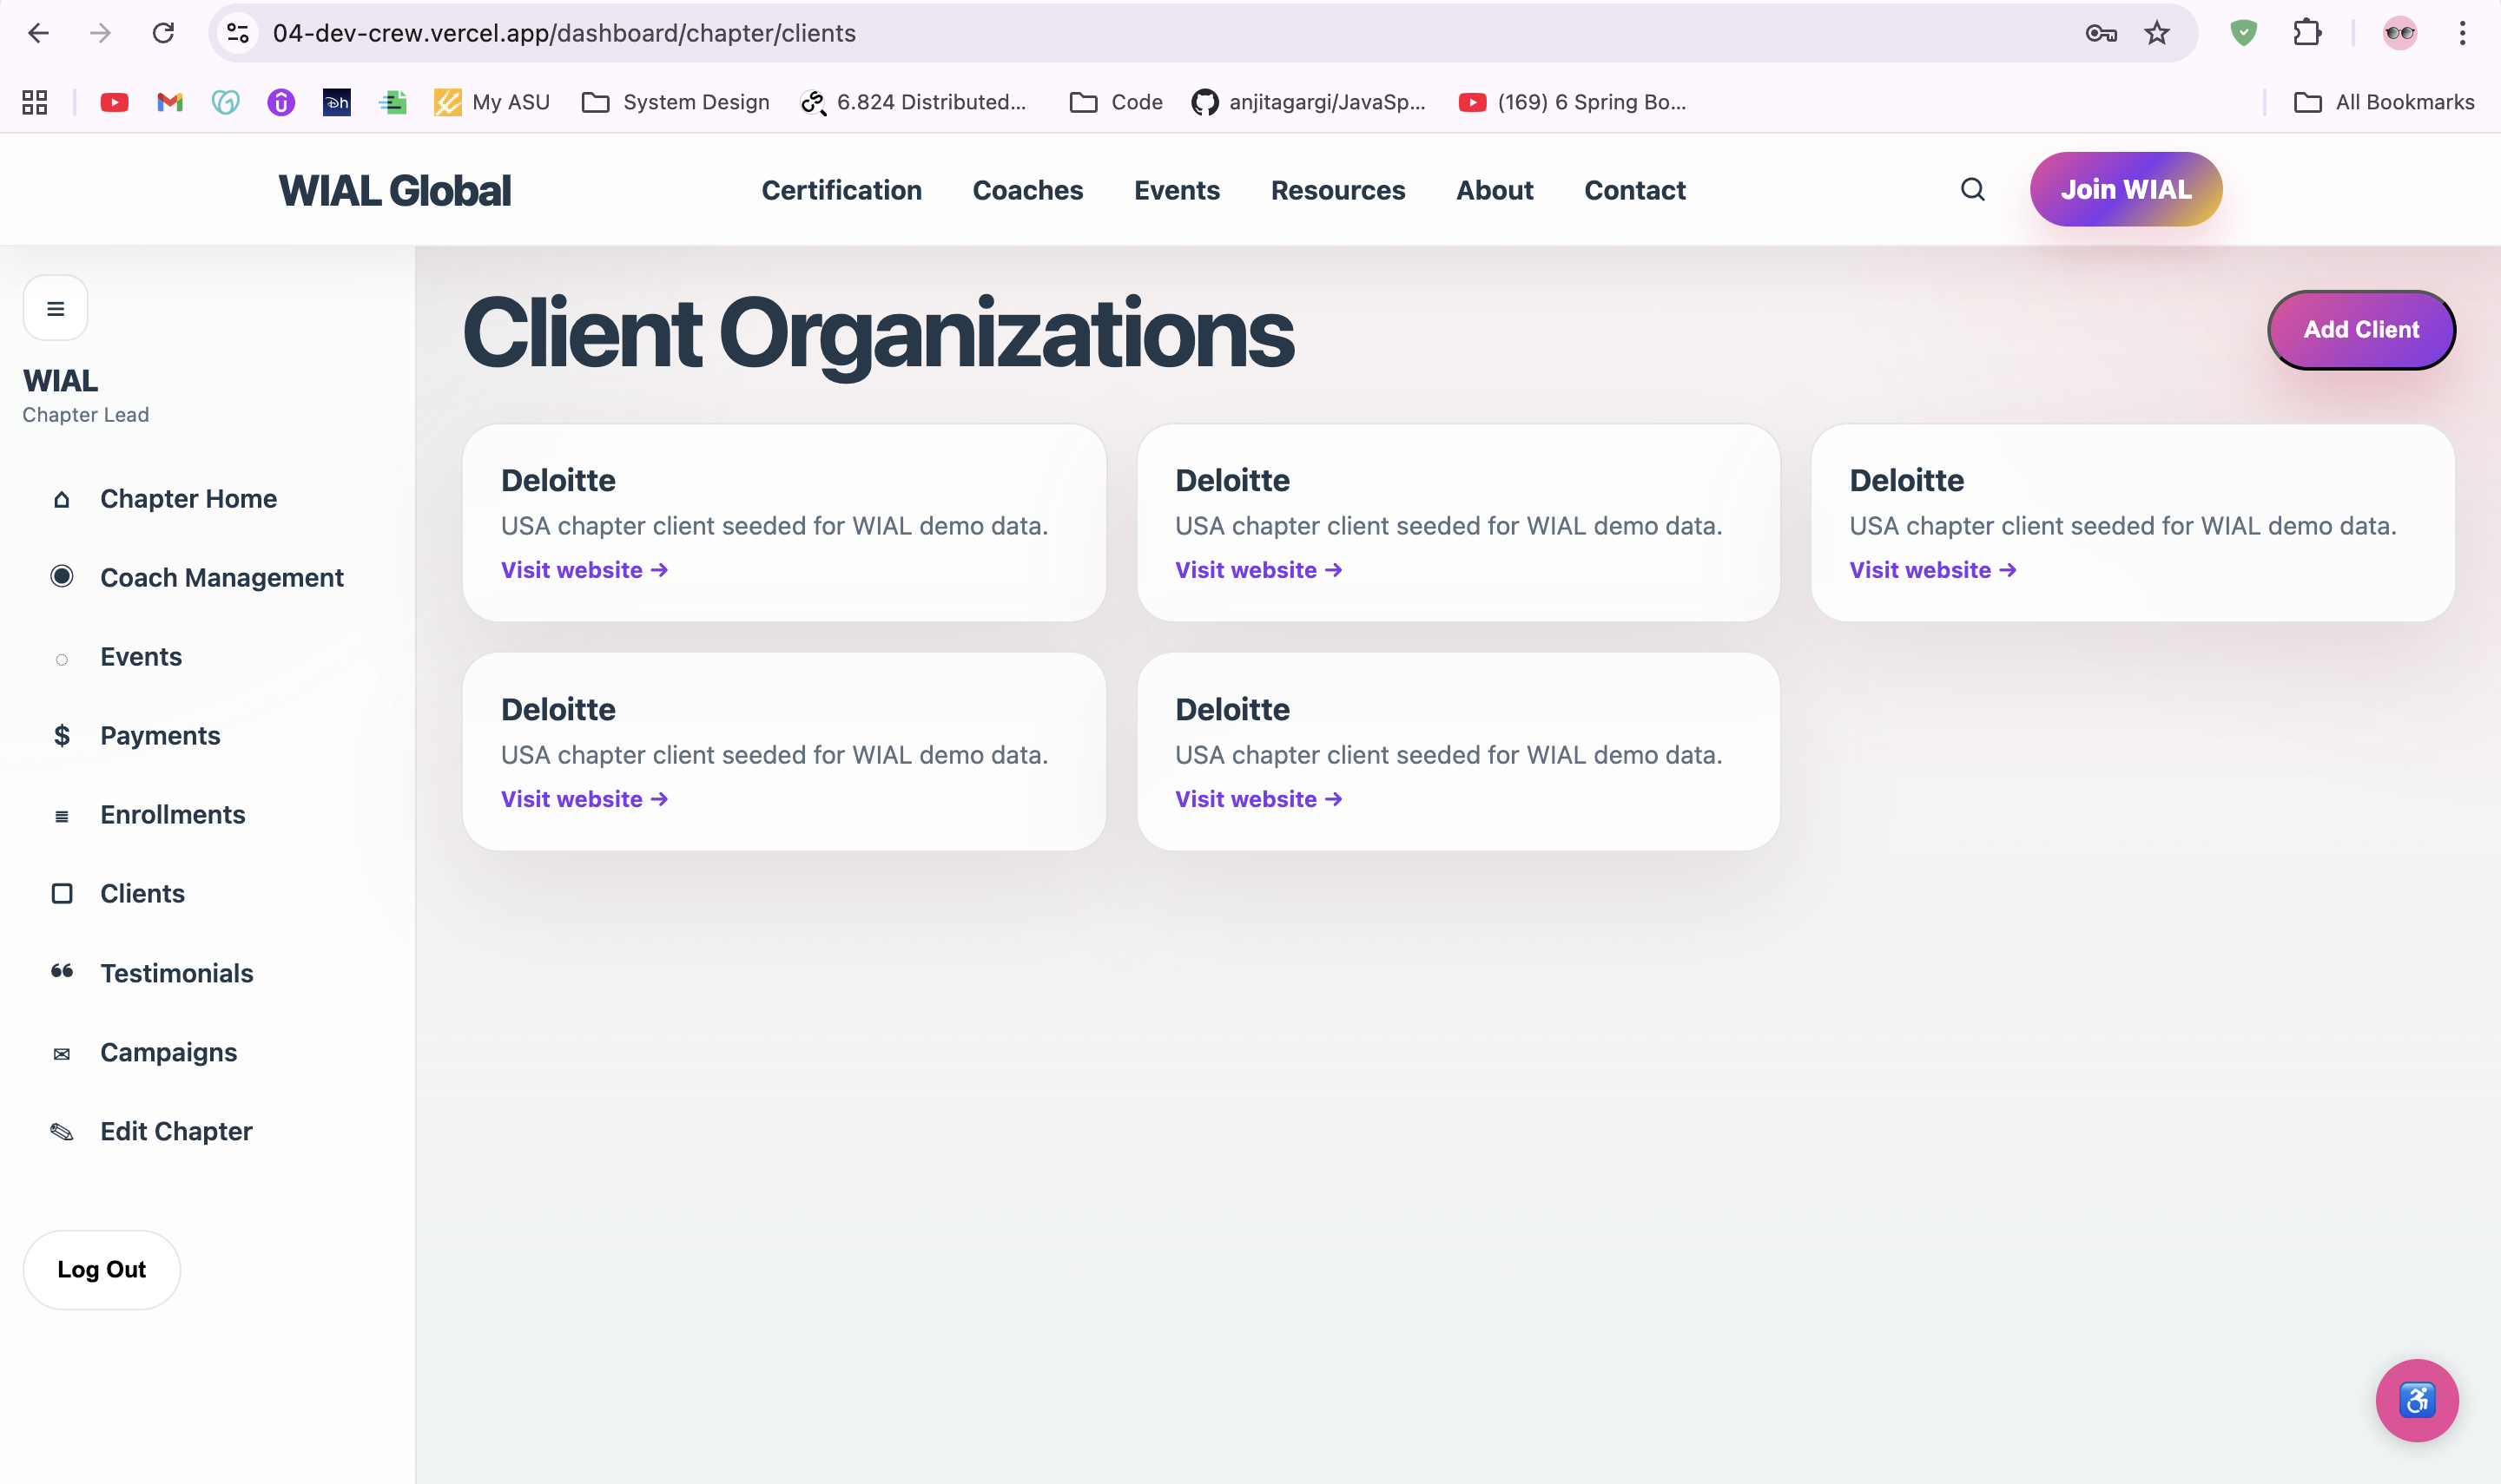Bookmark this page with the star icon
2501x1484 pixels.
pos(2157,33)
